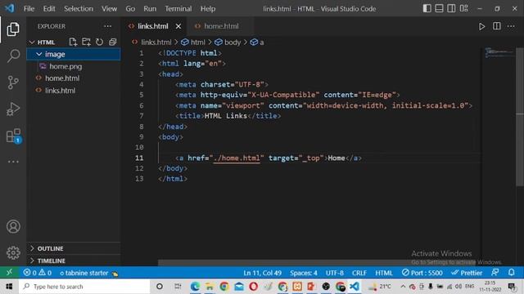Expand the OUTLINE section
This screenshot has width=524, height=294.
(74, 248)
